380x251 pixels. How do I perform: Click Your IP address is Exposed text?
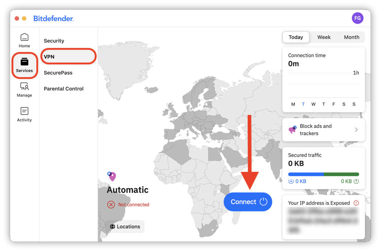tap(319, 203)
